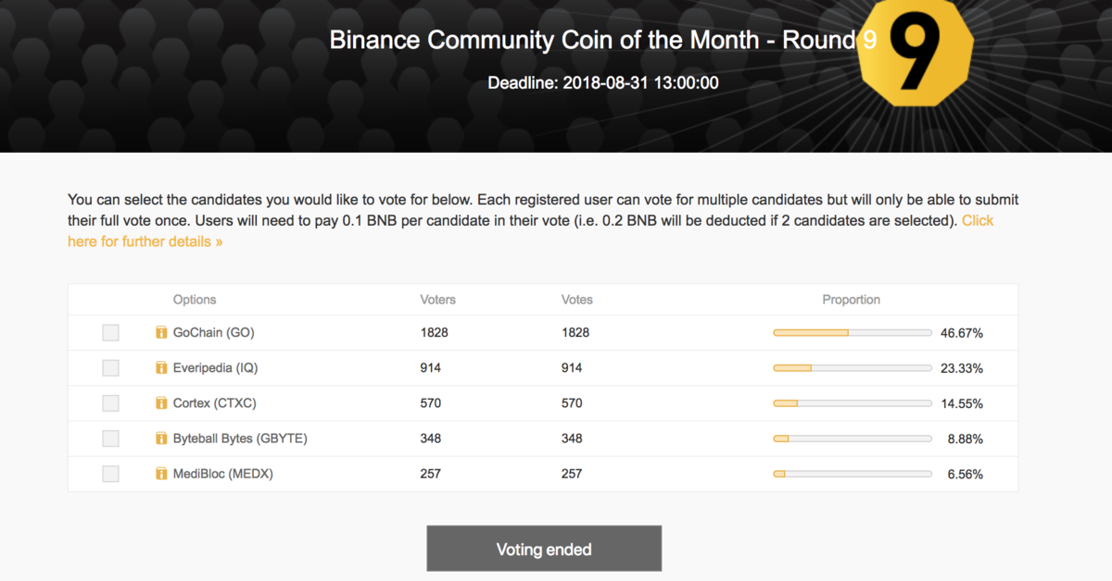Open the Everipedia (IQ) info icon
This screenshot has height=581, width=1112.
(159, 367)
